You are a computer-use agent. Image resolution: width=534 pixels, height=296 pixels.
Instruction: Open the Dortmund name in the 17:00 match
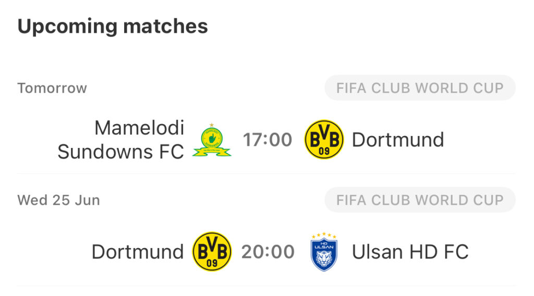coord(398,140)
